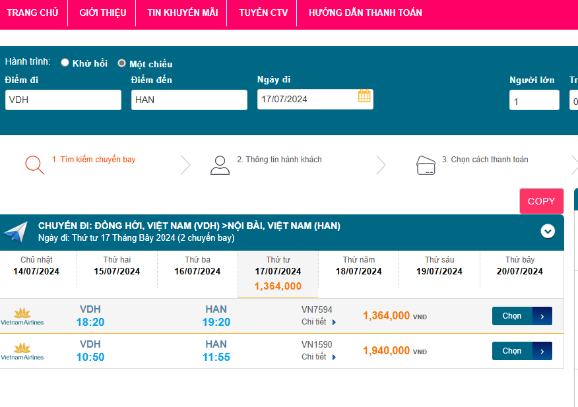Click the passenger information person icon

tap(220, 164)
